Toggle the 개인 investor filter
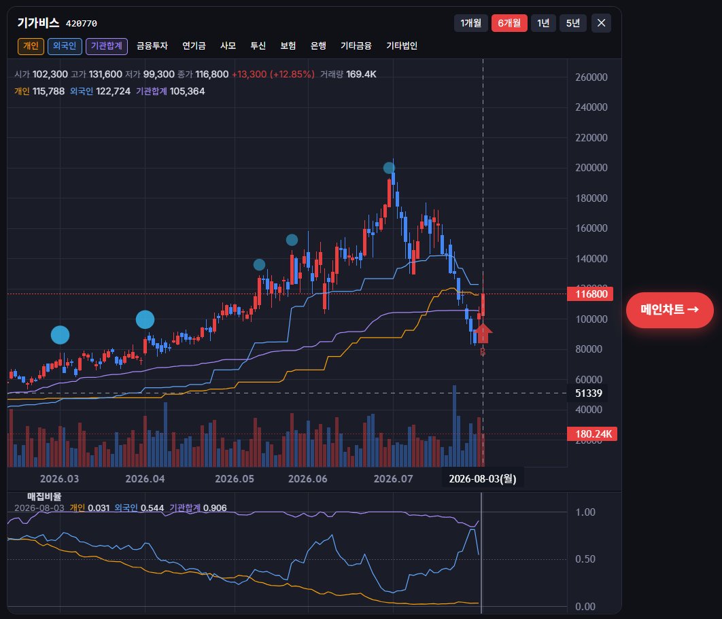Screen dimensions: 722x619 pyautogui.click(x=31, y=46)
